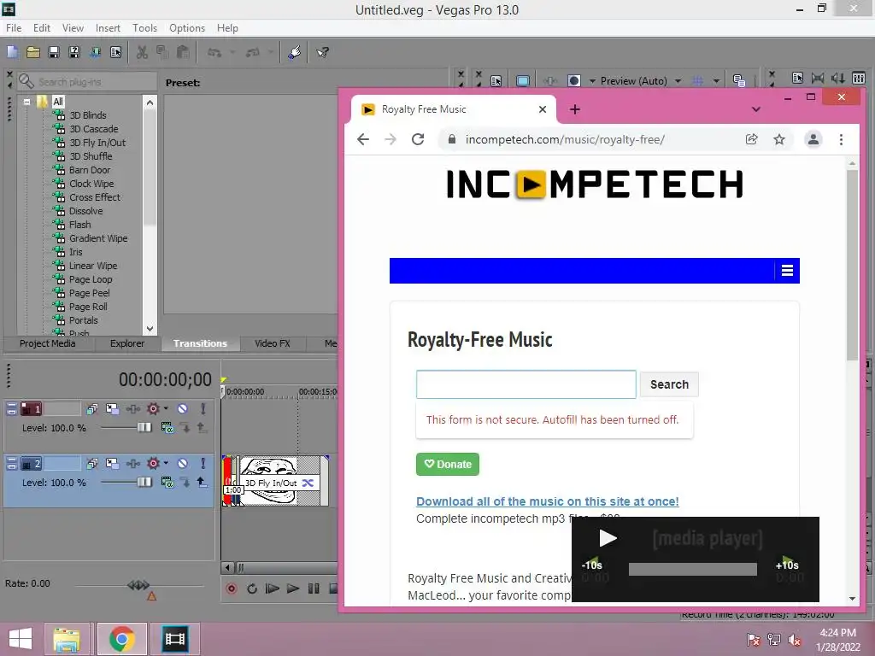875x656 pixels.
Task: Open a new Chrome tab
Action: (x=575, y=109)
